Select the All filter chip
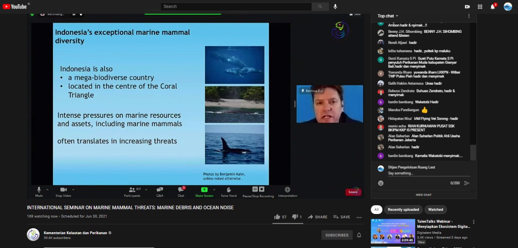Screen dimensions: 518x248 coord(376,210)
